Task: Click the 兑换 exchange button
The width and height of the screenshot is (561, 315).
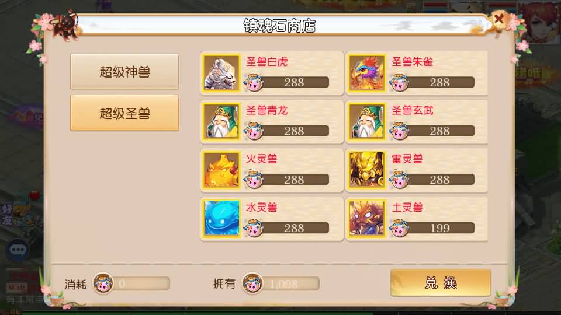Action: point(441,283)
